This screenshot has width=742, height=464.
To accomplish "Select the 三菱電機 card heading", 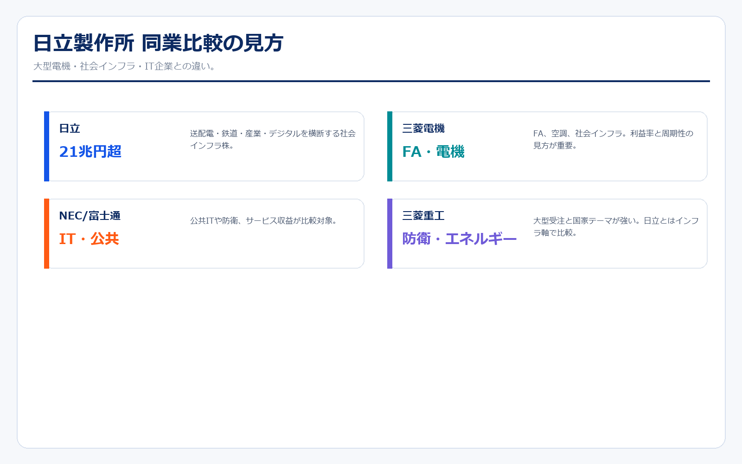I will (x=423, y=129).
